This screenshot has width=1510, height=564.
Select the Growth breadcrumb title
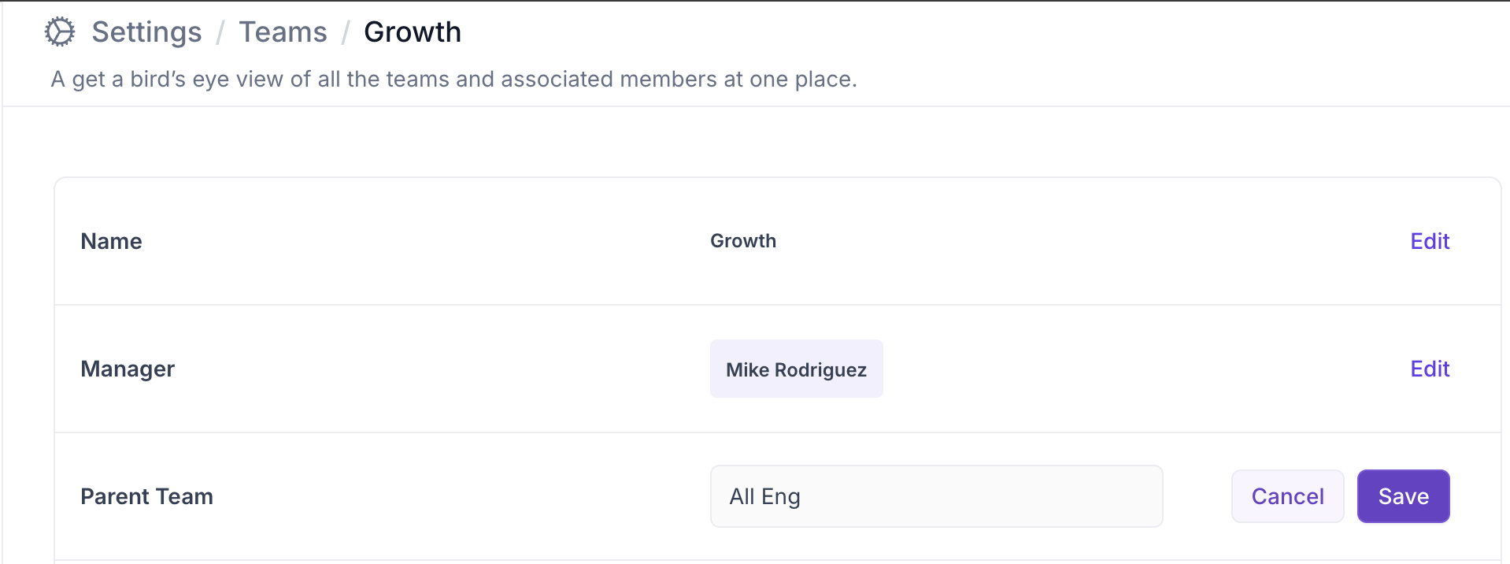tap(413, 32)
